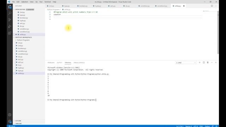Open the File menu
This screenshot has width=226, height=127.
13,2
